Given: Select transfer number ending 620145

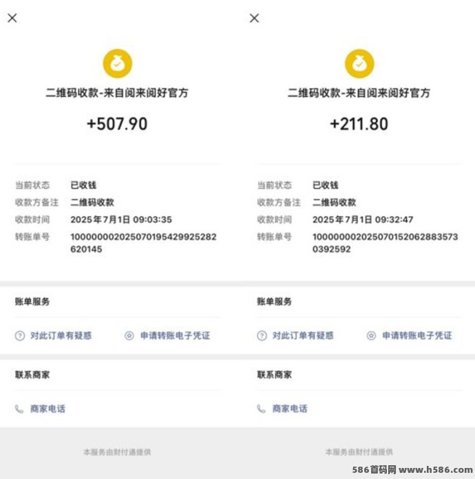Looking at the screenshot, I should tap(143, 243).
